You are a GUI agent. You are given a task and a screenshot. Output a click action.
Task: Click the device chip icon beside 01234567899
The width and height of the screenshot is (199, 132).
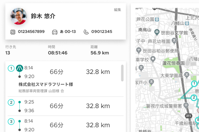pyautogui.click(x=13, y=32)
